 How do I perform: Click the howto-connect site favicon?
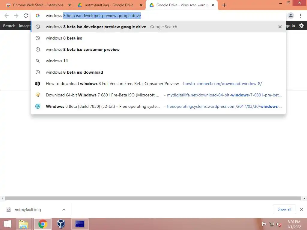click(x=38, y=84)
